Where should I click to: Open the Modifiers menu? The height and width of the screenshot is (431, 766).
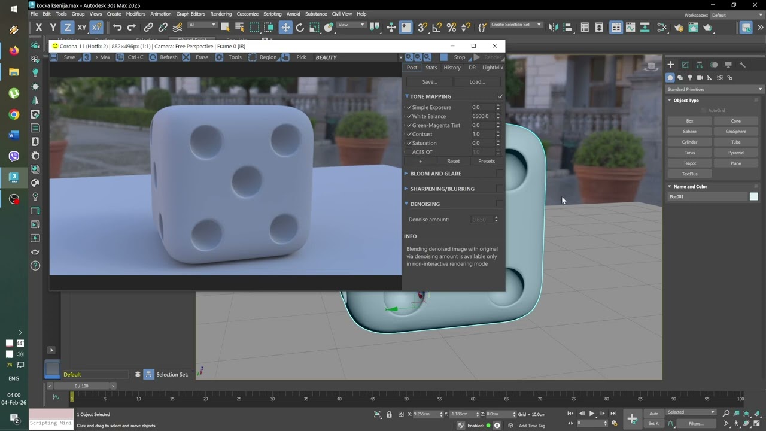(x=135, y=14)
